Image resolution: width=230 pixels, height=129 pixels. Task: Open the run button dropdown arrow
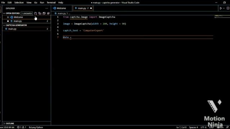click(x=224, y=8)
